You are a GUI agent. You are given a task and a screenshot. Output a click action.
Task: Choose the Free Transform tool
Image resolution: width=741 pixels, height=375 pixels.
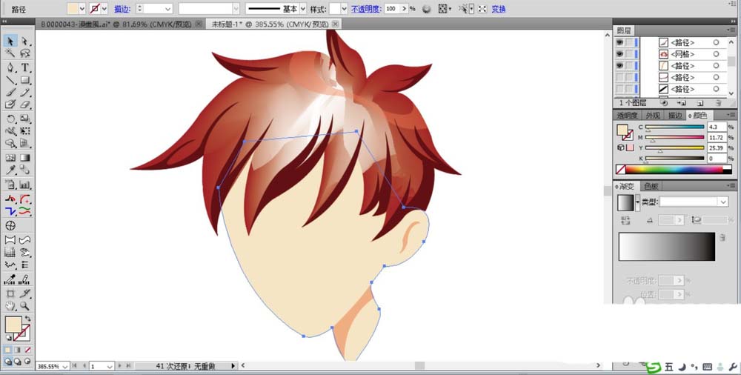click(x=24, y=131)
